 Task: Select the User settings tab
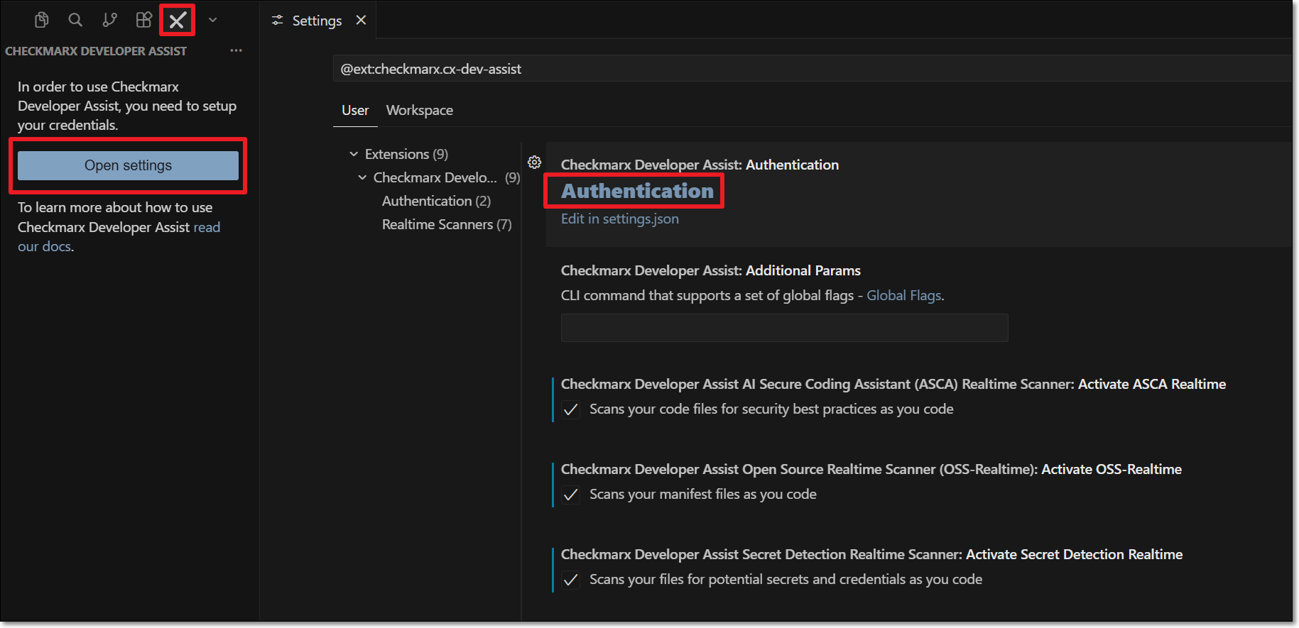[355, 110]
